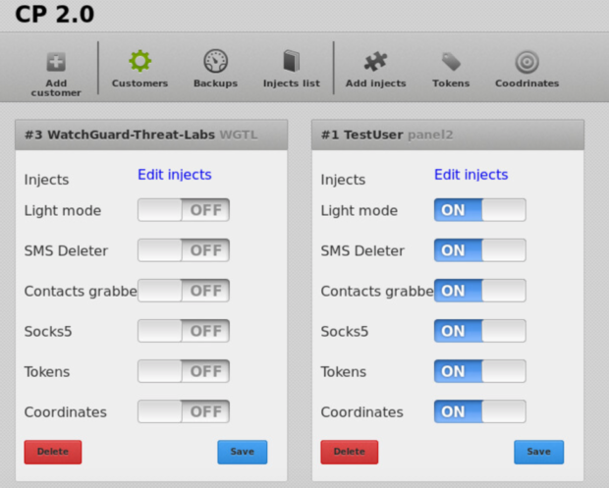Open the Customers gear icon
Image resolution: width=609 pixels, height=488 pixels.
coord(139,61)
